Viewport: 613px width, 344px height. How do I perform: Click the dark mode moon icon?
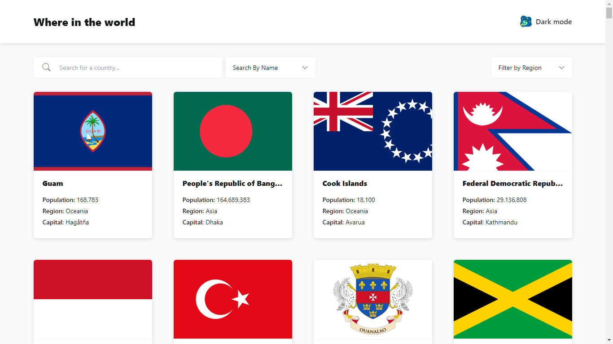tap(525, 21)
